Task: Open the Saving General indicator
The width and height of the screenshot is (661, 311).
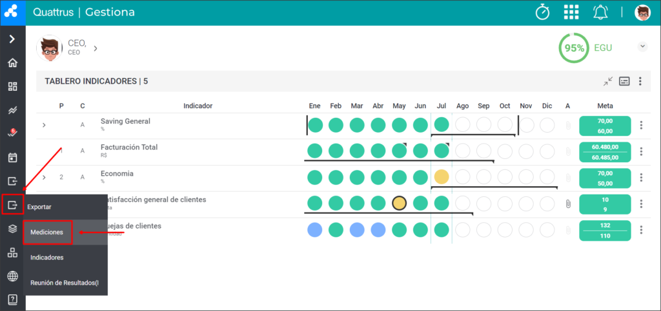Action: (x=125, y=122)
